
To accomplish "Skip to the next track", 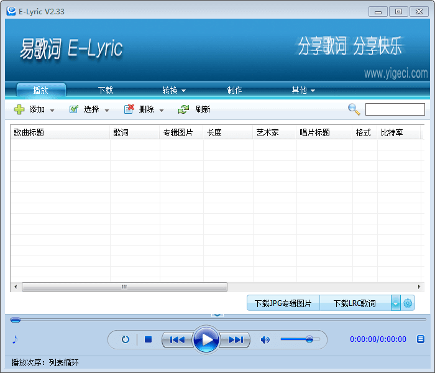I will tap(236, 339).
